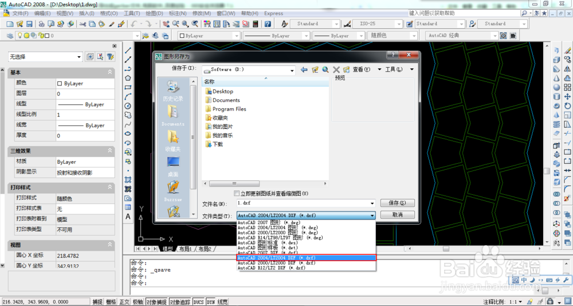Click the Rotate tool in the Modify toolbar

pyautogui.click(x=567, y=105)
